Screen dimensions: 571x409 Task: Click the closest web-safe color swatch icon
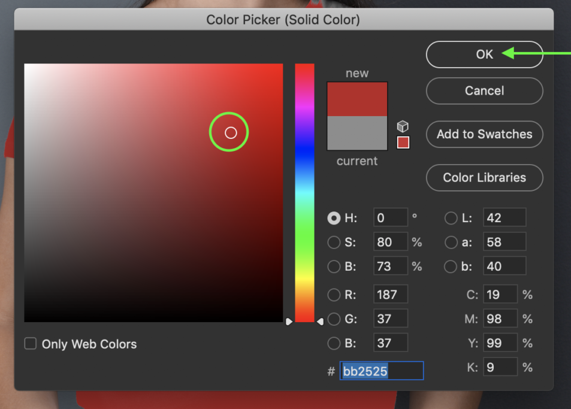point(403,142)
